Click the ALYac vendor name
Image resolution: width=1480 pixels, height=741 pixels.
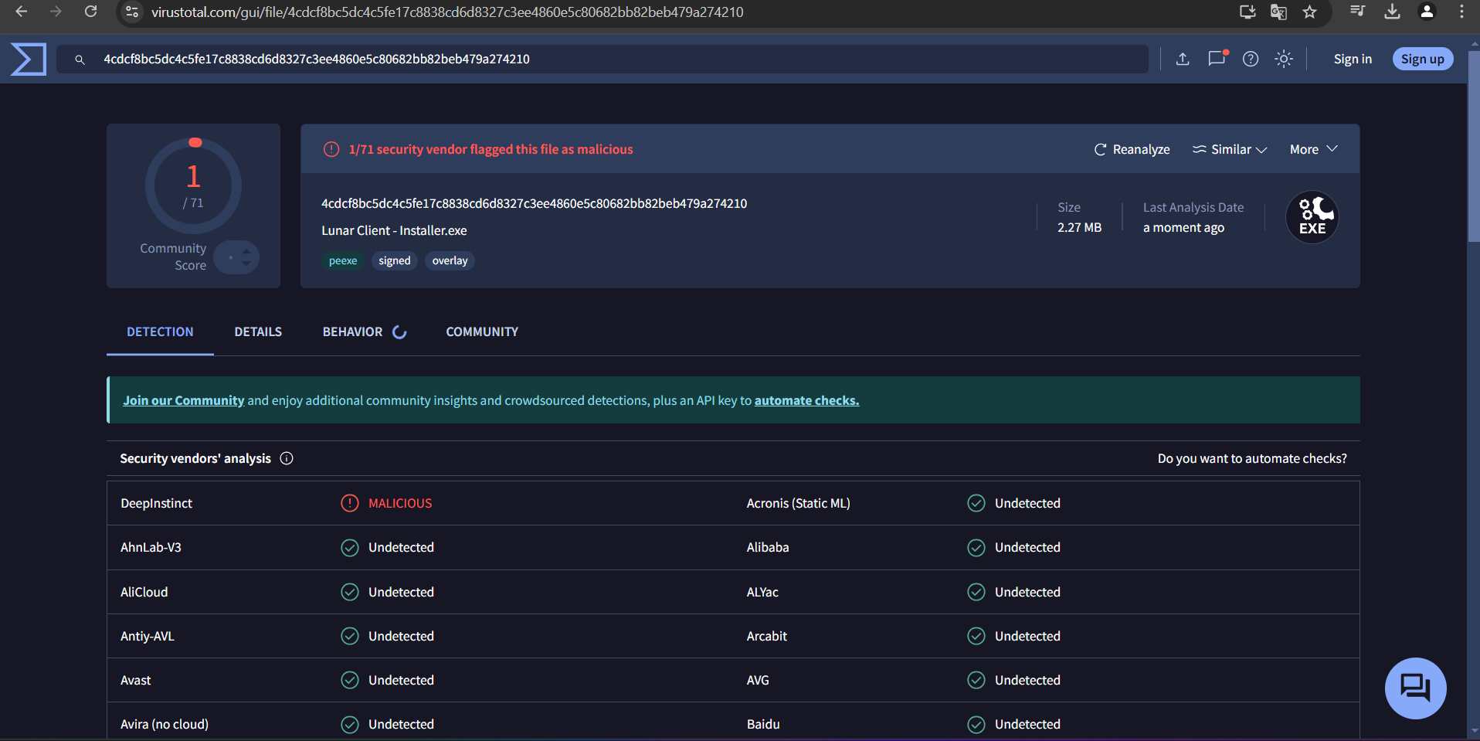762,592
